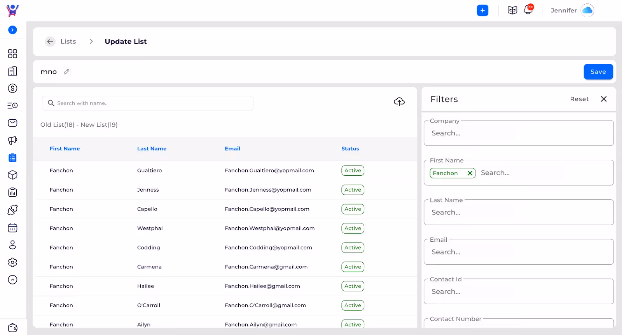Focus the Search with name field
This screenshot has width=622, height=335.
148,103
